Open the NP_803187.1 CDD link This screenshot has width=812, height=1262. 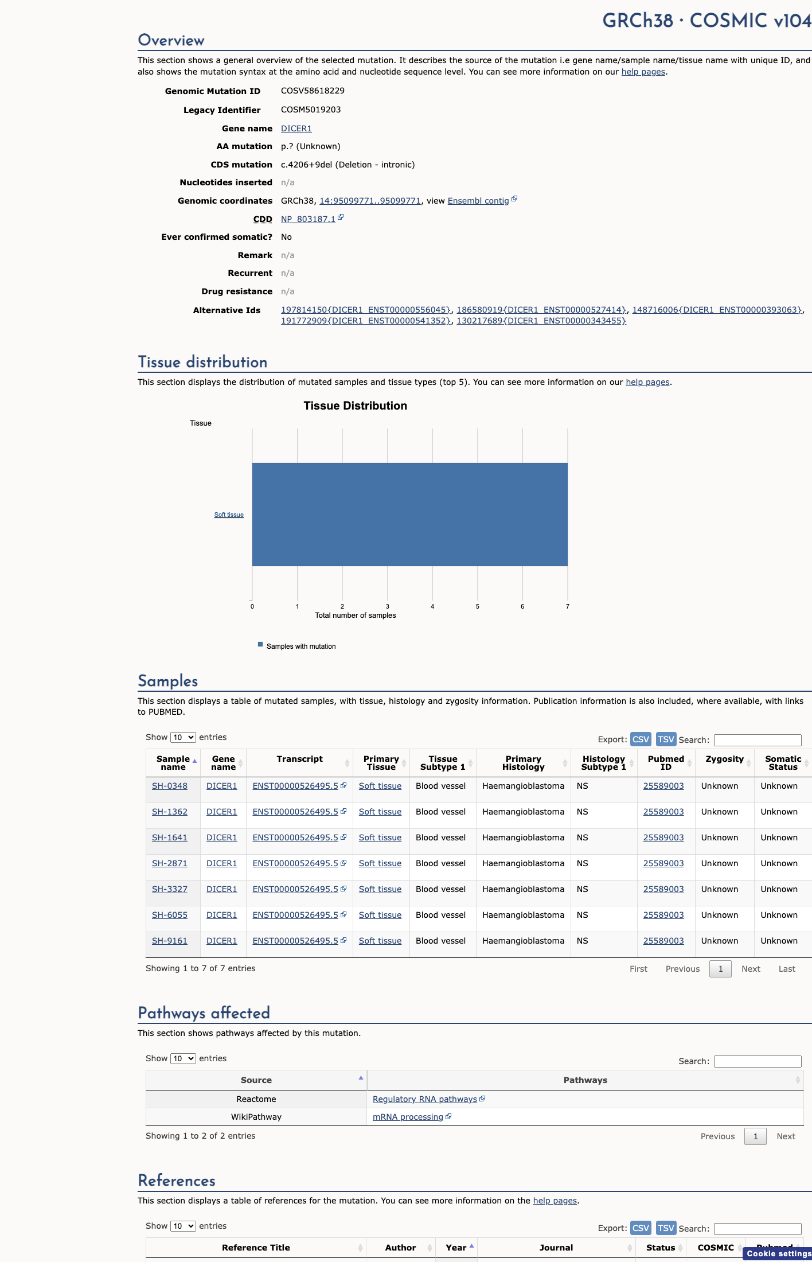pyautogui.click(x=308, y=219)
